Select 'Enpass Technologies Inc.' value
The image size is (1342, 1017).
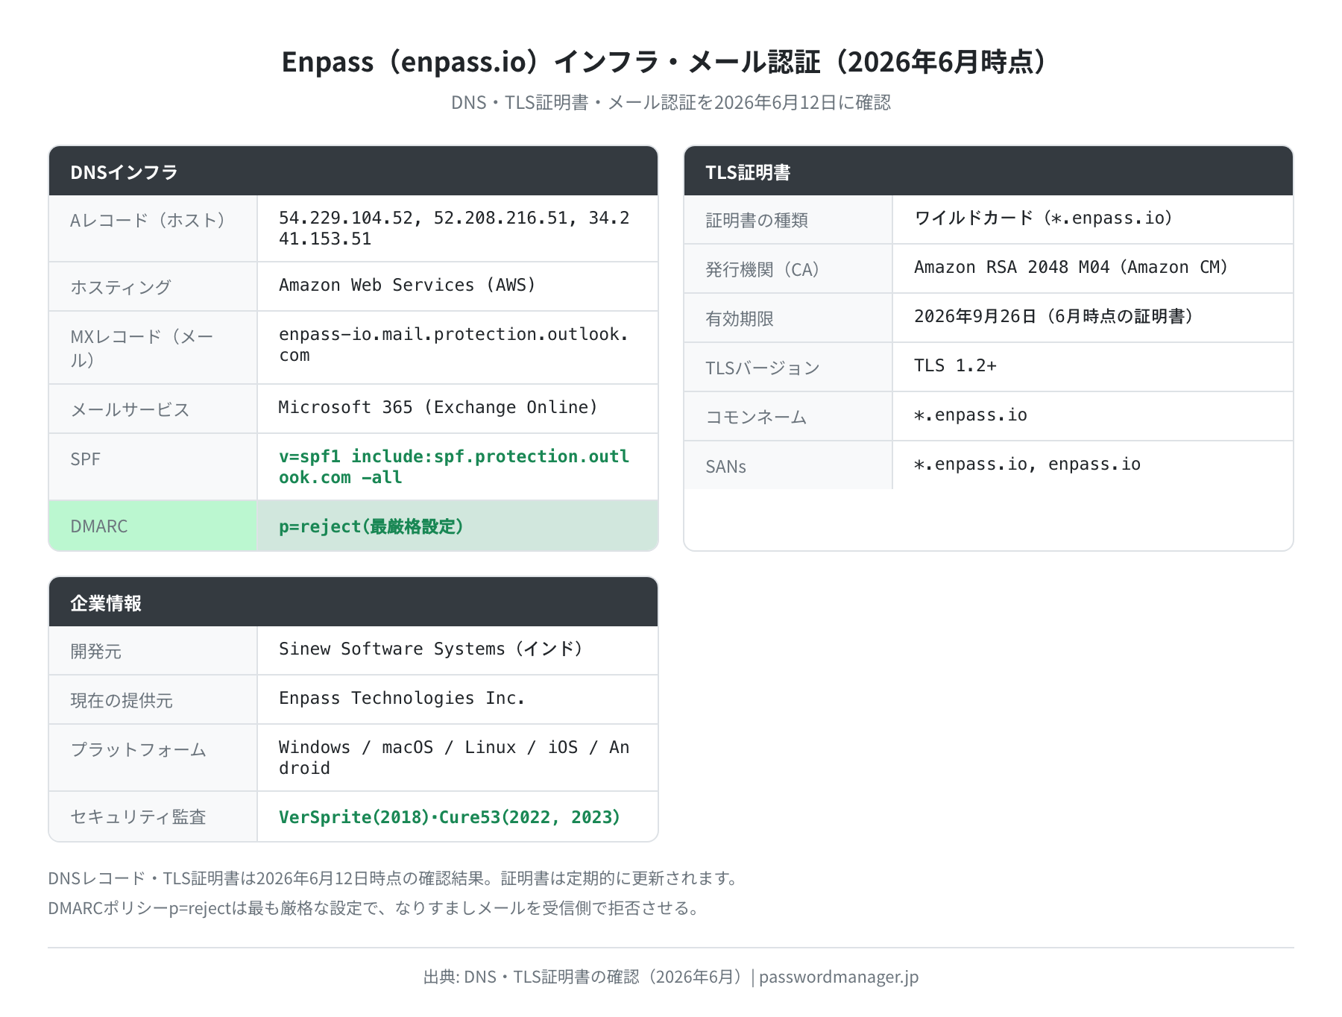coord(402,698)
